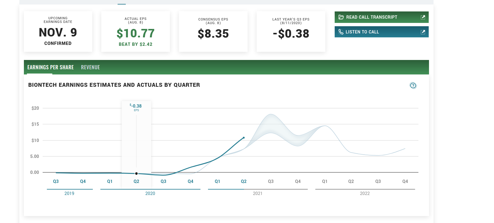Image resolution: width=494 pixels, height=223 pixels.
Task: Click external link icon on Read Call Transcript
Action: [x=423, y=17]
